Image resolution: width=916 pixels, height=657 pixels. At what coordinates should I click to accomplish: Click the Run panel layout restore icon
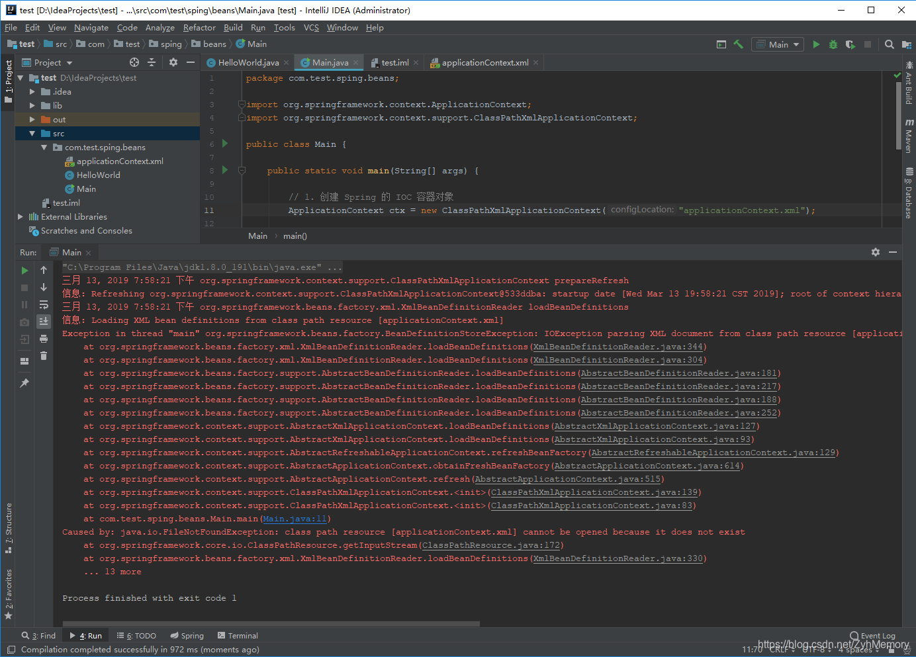click(24, 361)
